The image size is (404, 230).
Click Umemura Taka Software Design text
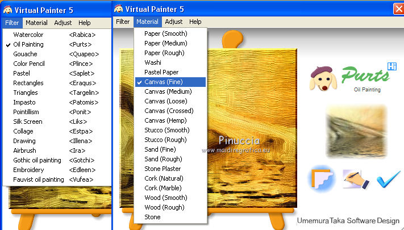coord(348,221)
